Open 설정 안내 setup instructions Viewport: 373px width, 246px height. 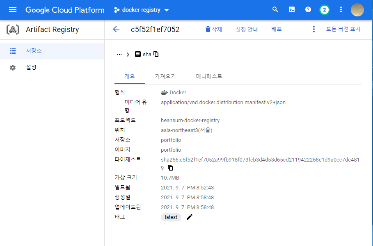[x=247, y=29]
